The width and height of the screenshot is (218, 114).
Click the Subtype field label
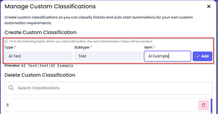click(82, 47)
